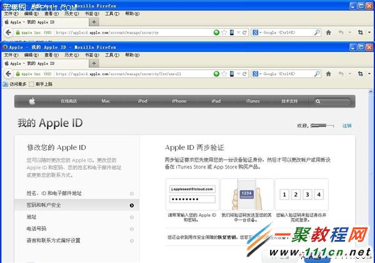This screenshot has width=375, height=263.
Task: Open 访问最多 bookmarks folder
Action: [x=15, y=84]
